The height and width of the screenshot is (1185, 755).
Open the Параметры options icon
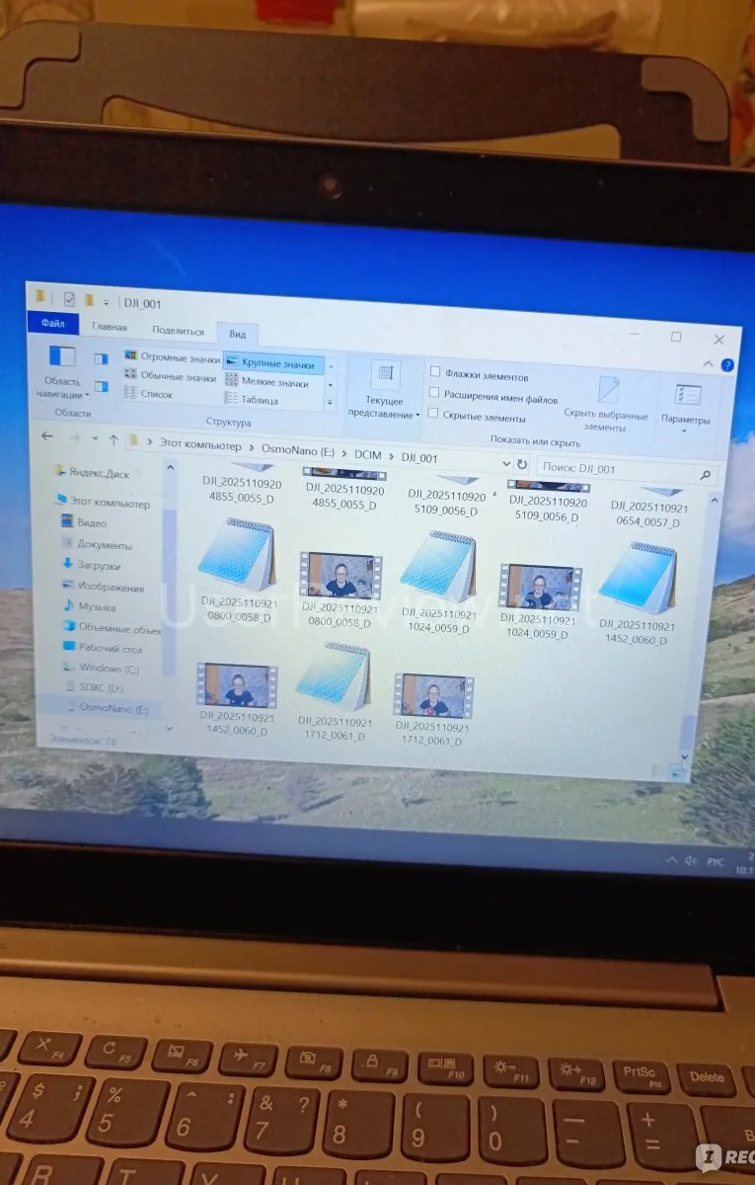pyautogui.click(x=687, y=396)
